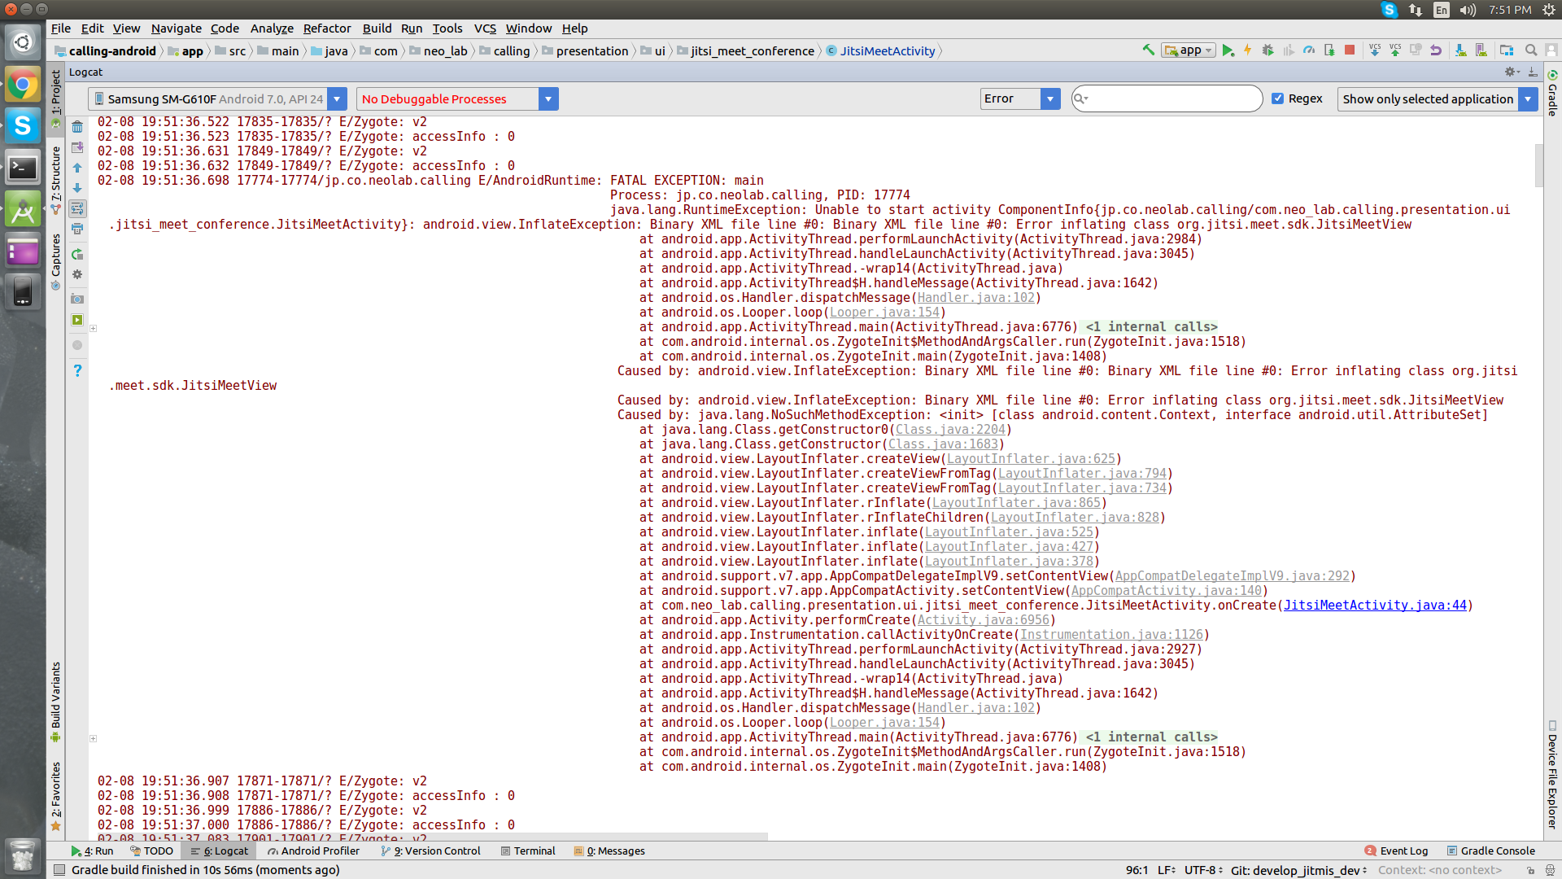Commit changes via VCS up arrow

1396,50
